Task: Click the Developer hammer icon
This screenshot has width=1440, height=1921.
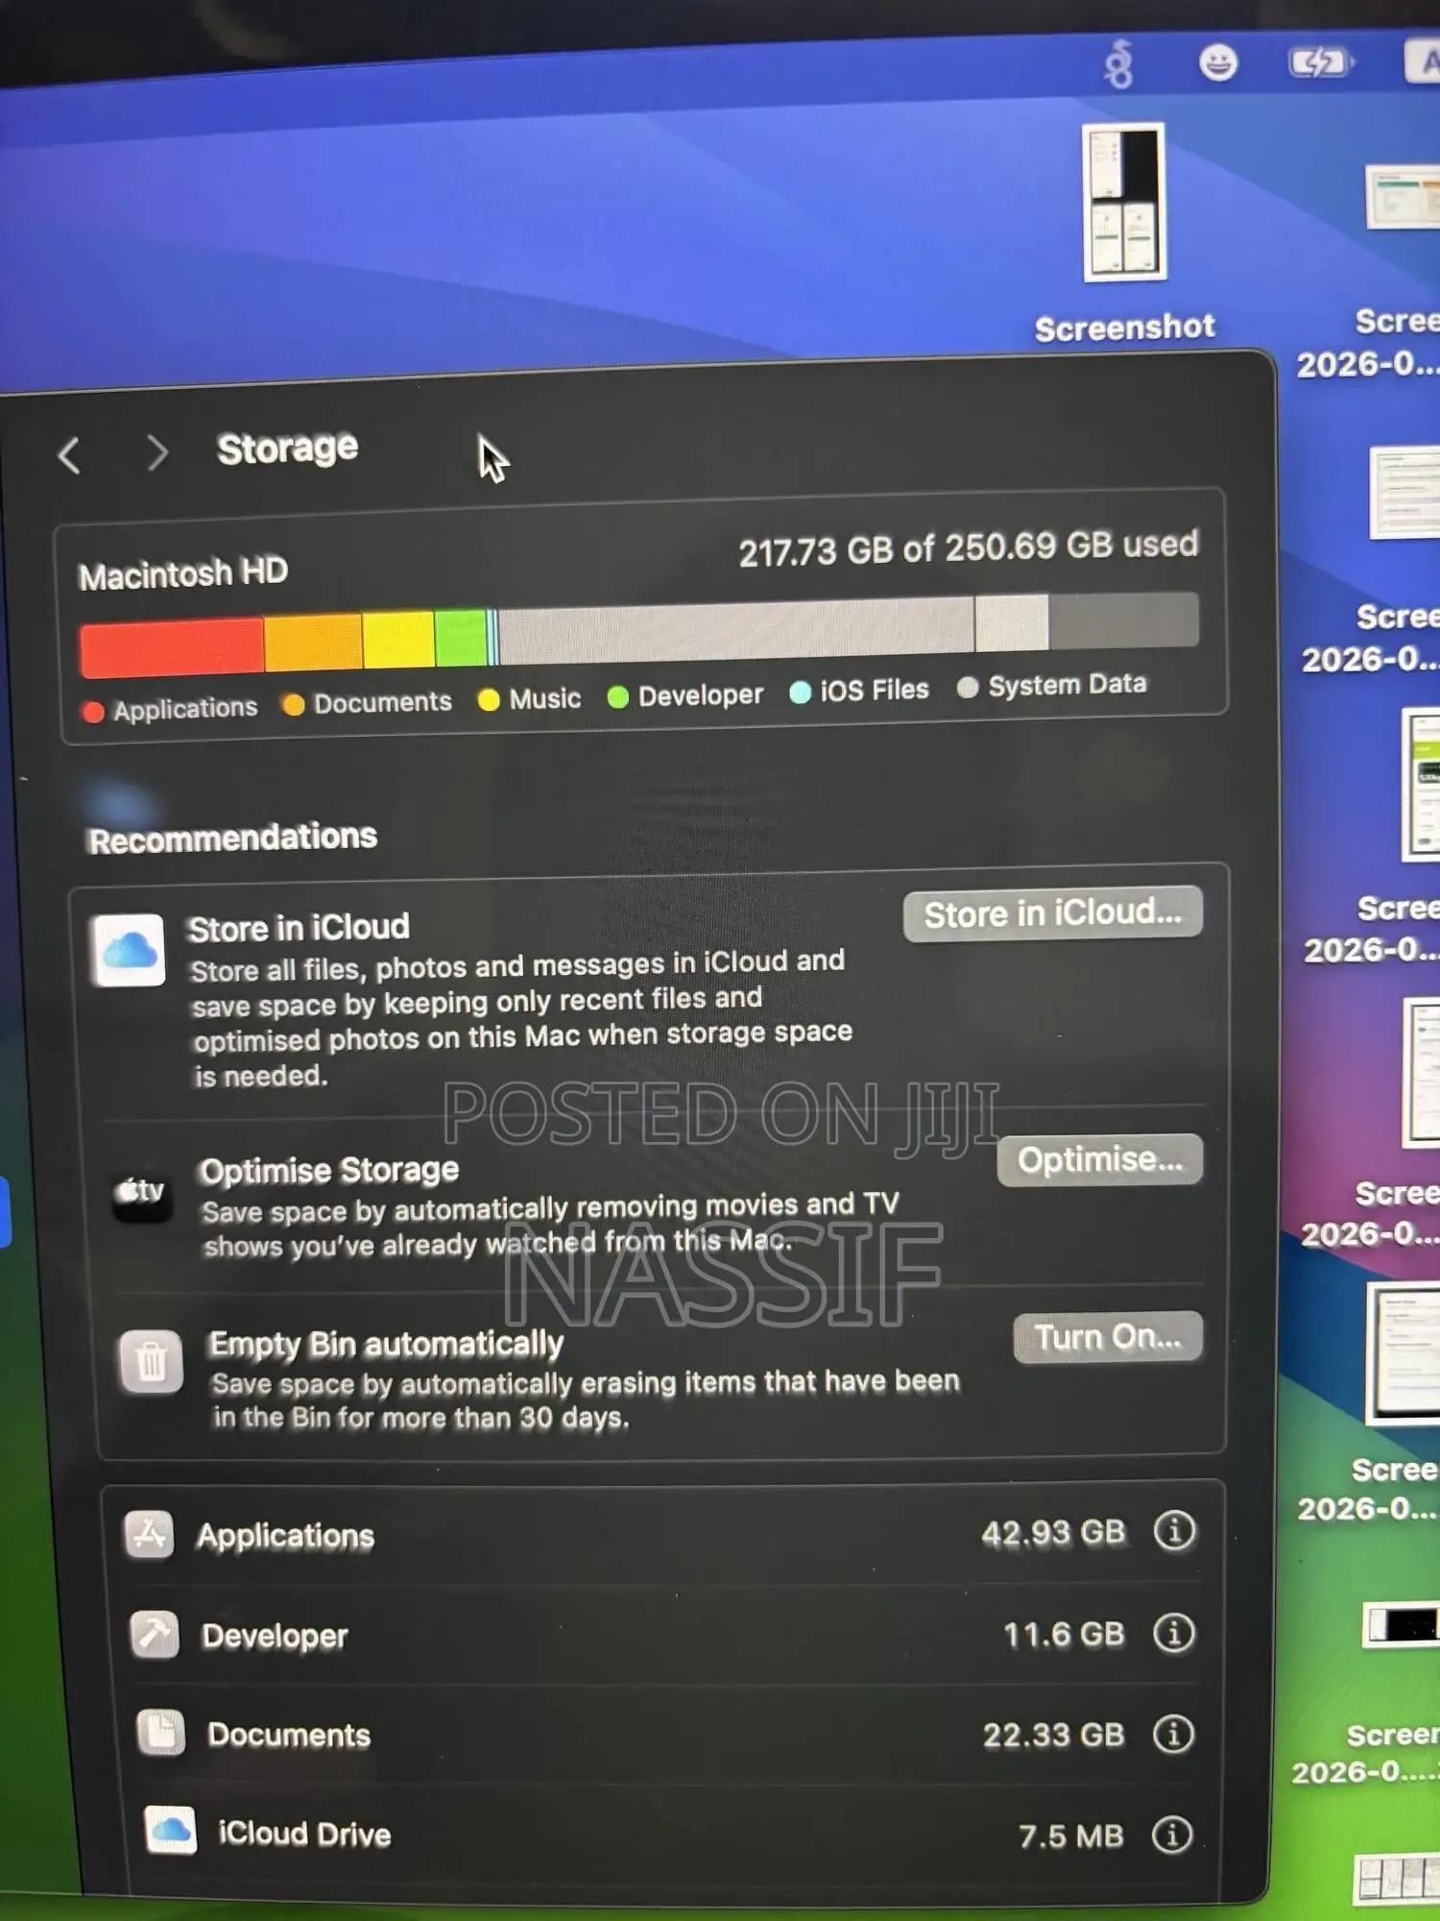Action: (x=155, y=1635)
